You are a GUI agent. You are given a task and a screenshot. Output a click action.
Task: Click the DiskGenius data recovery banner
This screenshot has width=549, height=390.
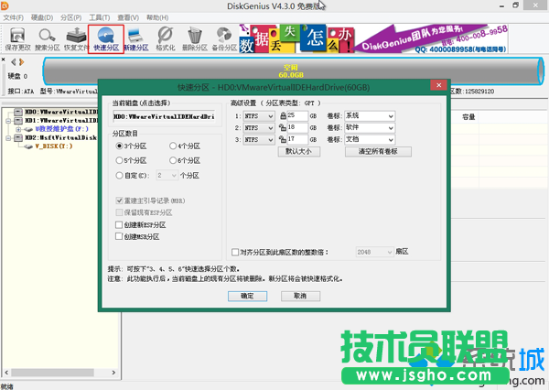[373, 38]
